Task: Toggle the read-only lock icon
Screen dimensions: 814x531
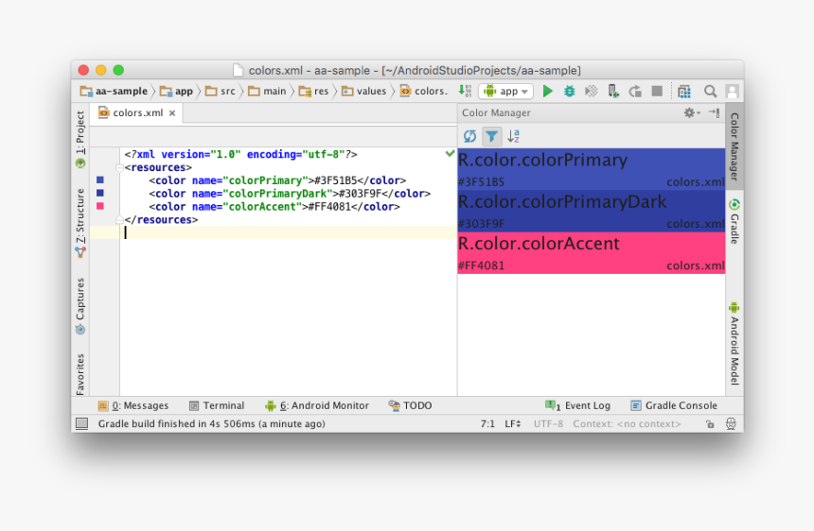Action: coord(710,424)
